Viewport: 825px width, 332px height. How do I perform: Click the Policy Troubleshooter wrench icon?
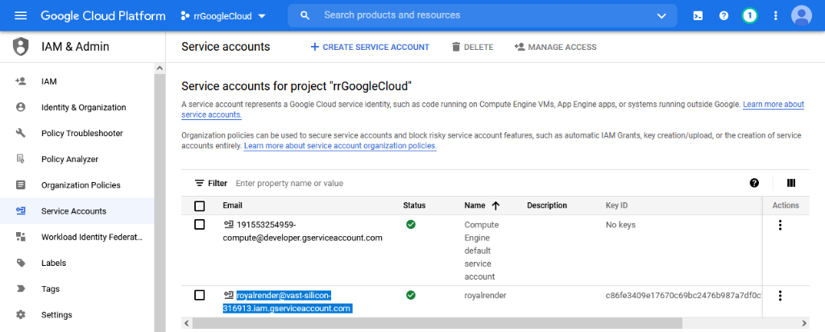(20, 133)
